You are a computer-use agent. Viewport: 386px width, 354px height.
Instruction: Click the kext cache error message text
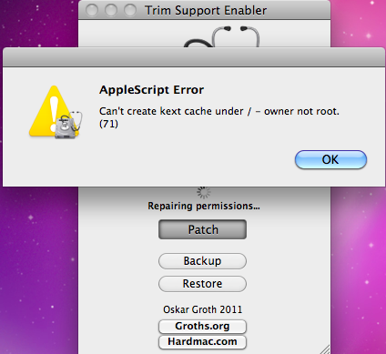pos(219,117)
